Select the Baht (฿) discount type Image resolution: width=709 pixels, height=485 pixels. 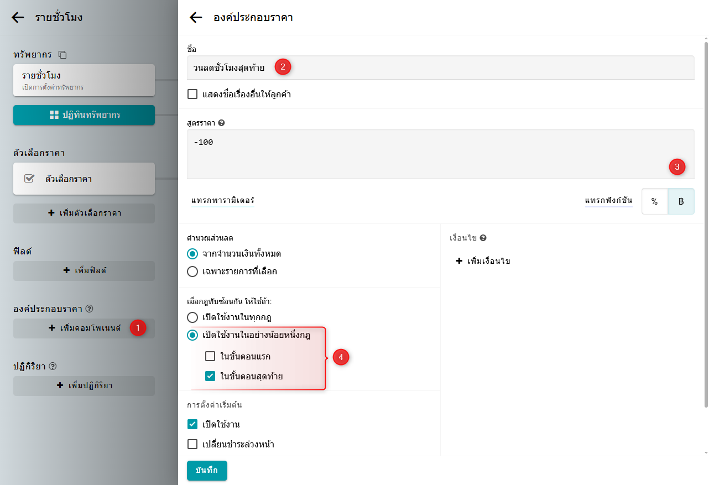(x=681, y=201)
